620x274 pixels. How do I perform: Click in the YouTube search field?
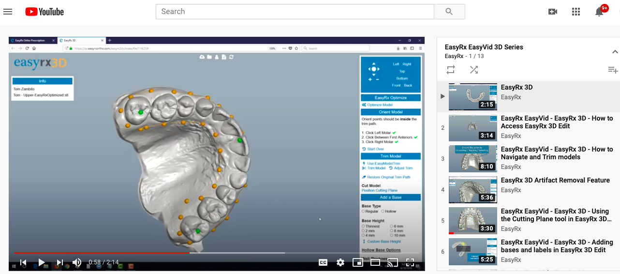[x=295, y=12]
